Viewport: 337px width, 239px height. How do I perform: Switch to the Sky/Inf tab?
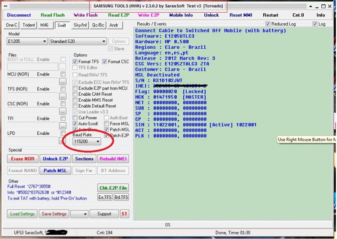(x=80, y=26)
